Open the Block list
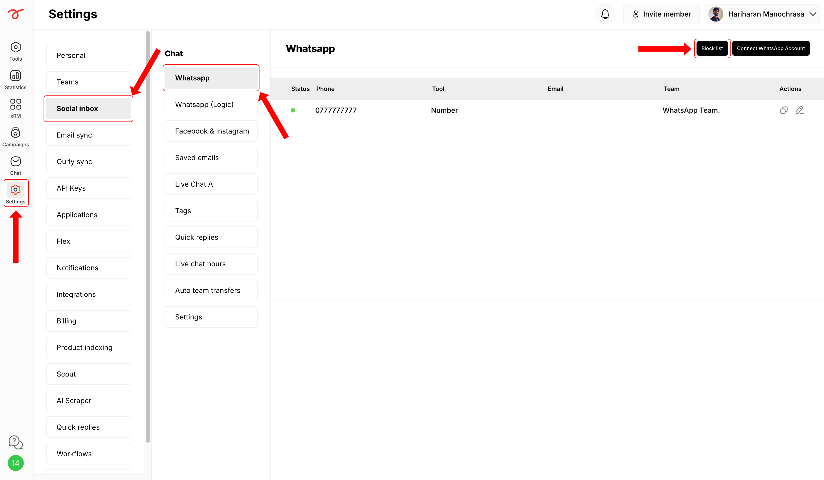Image resolution: width=824 pixels, height=480 pixels. (x=712, y=48)
